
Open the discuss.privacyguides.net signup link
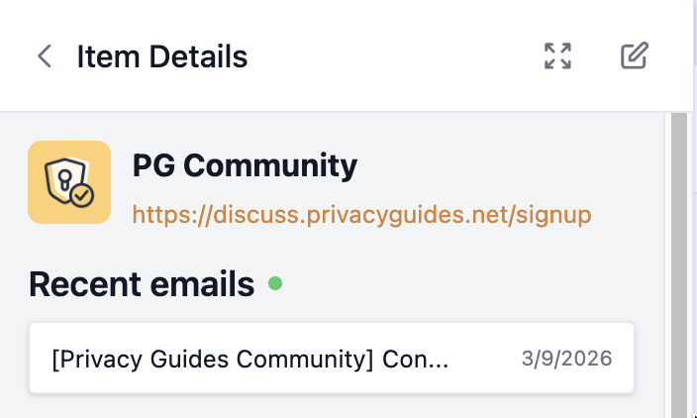coord(361,215)
